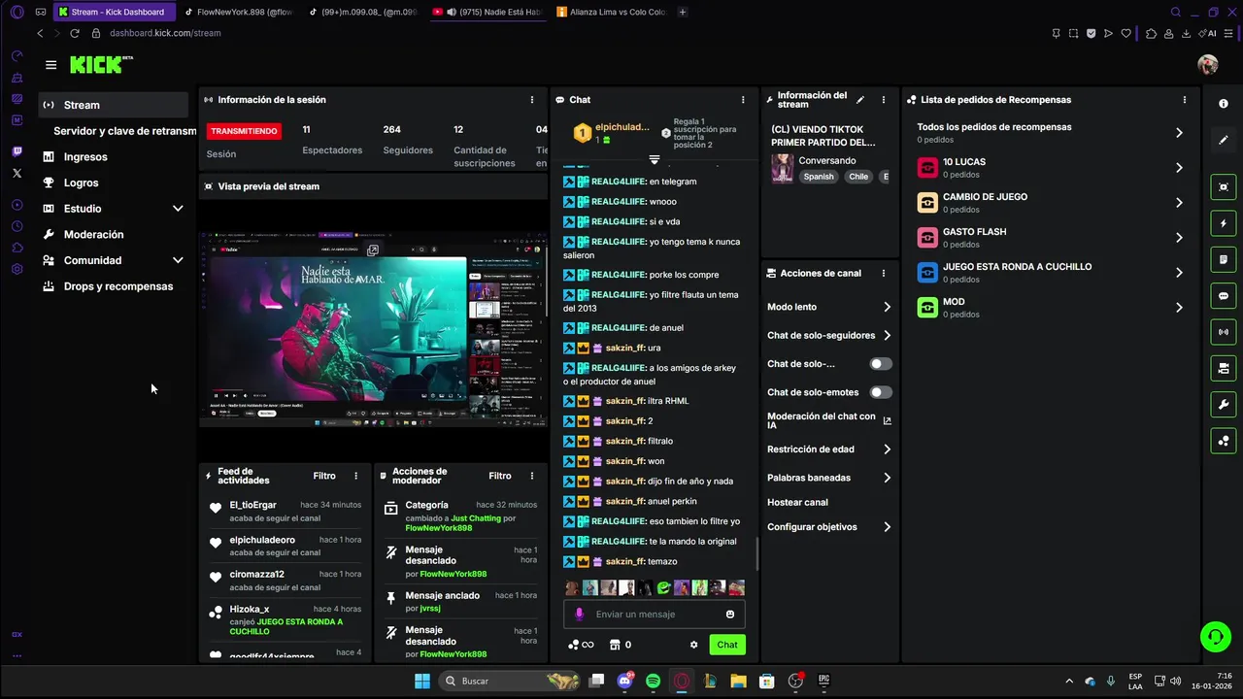Open GASTO FLASH reward requests
Image resolution: width=1243 pixels, height=699 pixels.
[x=1051, y=238]
